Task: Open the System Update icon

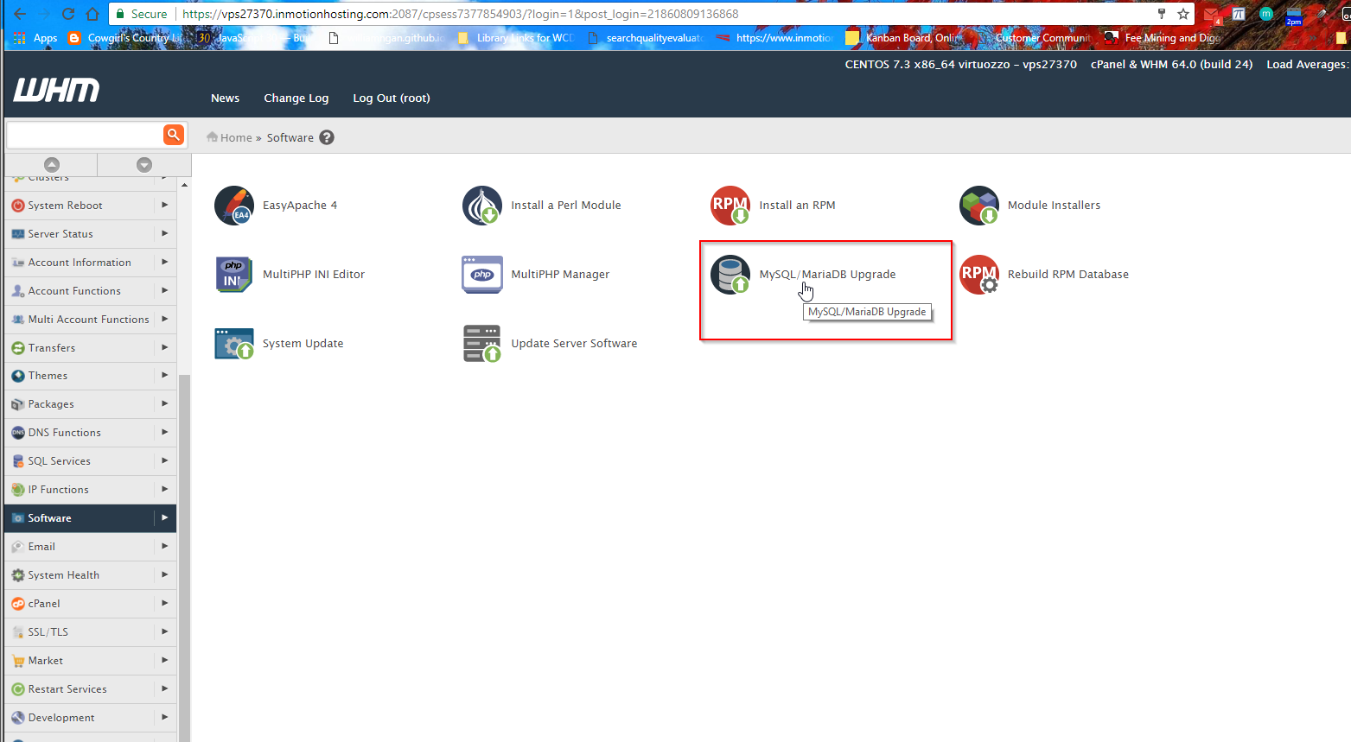Action: coord(233,344)
